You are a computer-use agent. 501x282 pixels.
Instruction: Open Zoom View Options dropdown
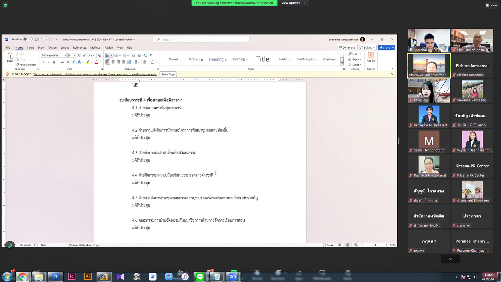pos(294,3)
